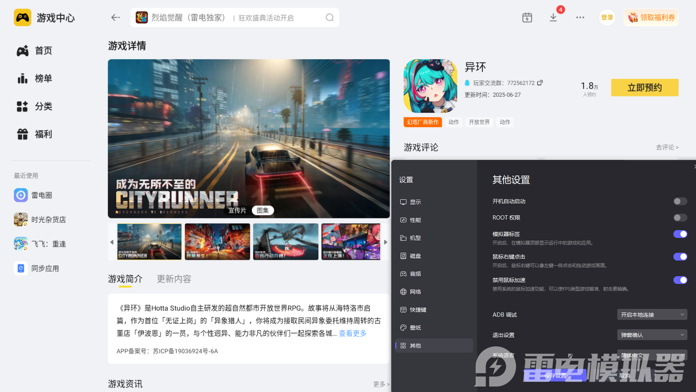Viewport: 696px width, 392px height.
Task: Select the CITYRUNNER screenshot thumbnail
Action: point(149,241)
